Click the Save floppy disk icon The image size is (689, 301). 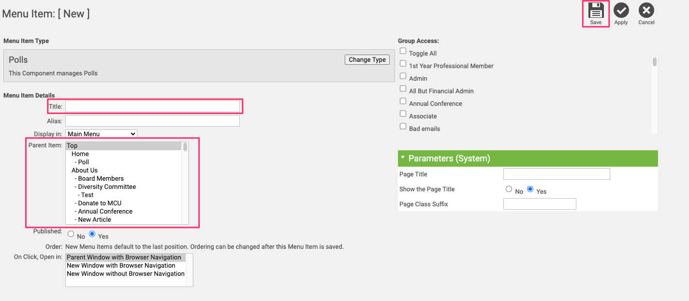coord(596,11)
